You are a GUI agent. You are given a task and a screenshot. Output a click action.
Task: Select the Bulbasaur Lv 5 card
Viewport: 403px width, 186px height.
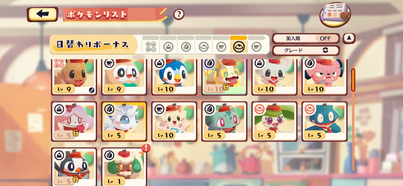224,121
